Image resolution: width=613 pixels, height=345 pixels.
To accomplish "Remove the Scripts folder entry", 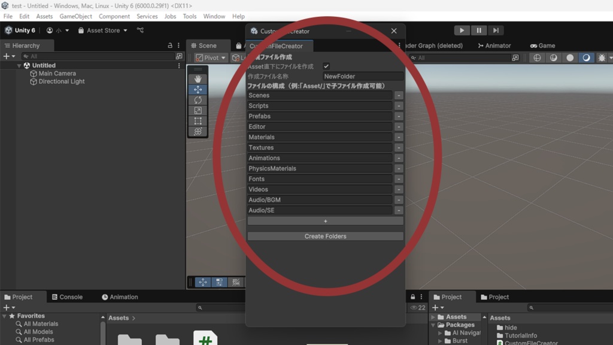I will [x=398, y=106].
